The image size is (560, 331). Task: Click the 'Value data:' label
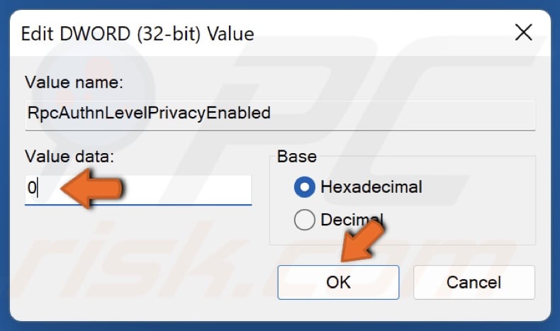69,157
